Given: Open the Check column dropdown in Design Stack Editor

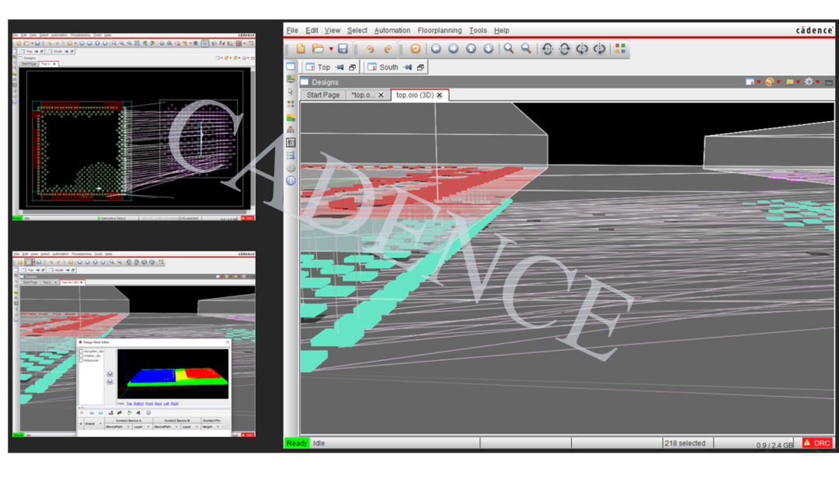Looking at the screenshot, I should [x=100, y=424].
